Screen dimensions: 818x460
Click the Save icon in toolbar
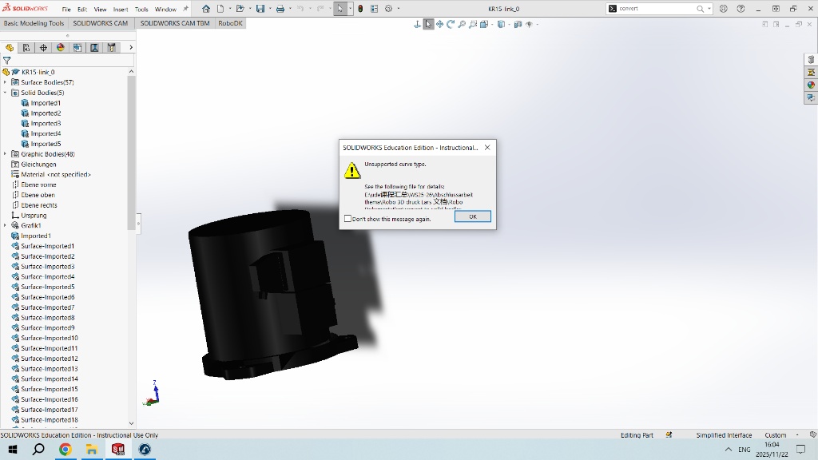260,9
